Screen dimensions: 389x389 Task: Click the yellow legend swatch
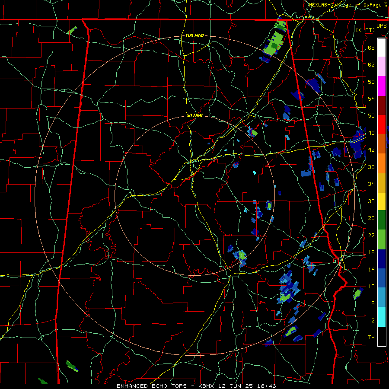pos(382,201)
